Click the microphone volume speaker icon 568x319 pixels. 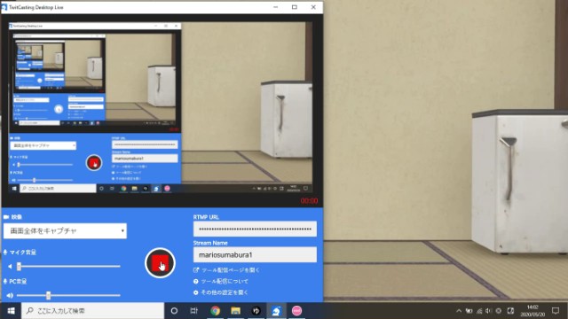coord(10,267)
